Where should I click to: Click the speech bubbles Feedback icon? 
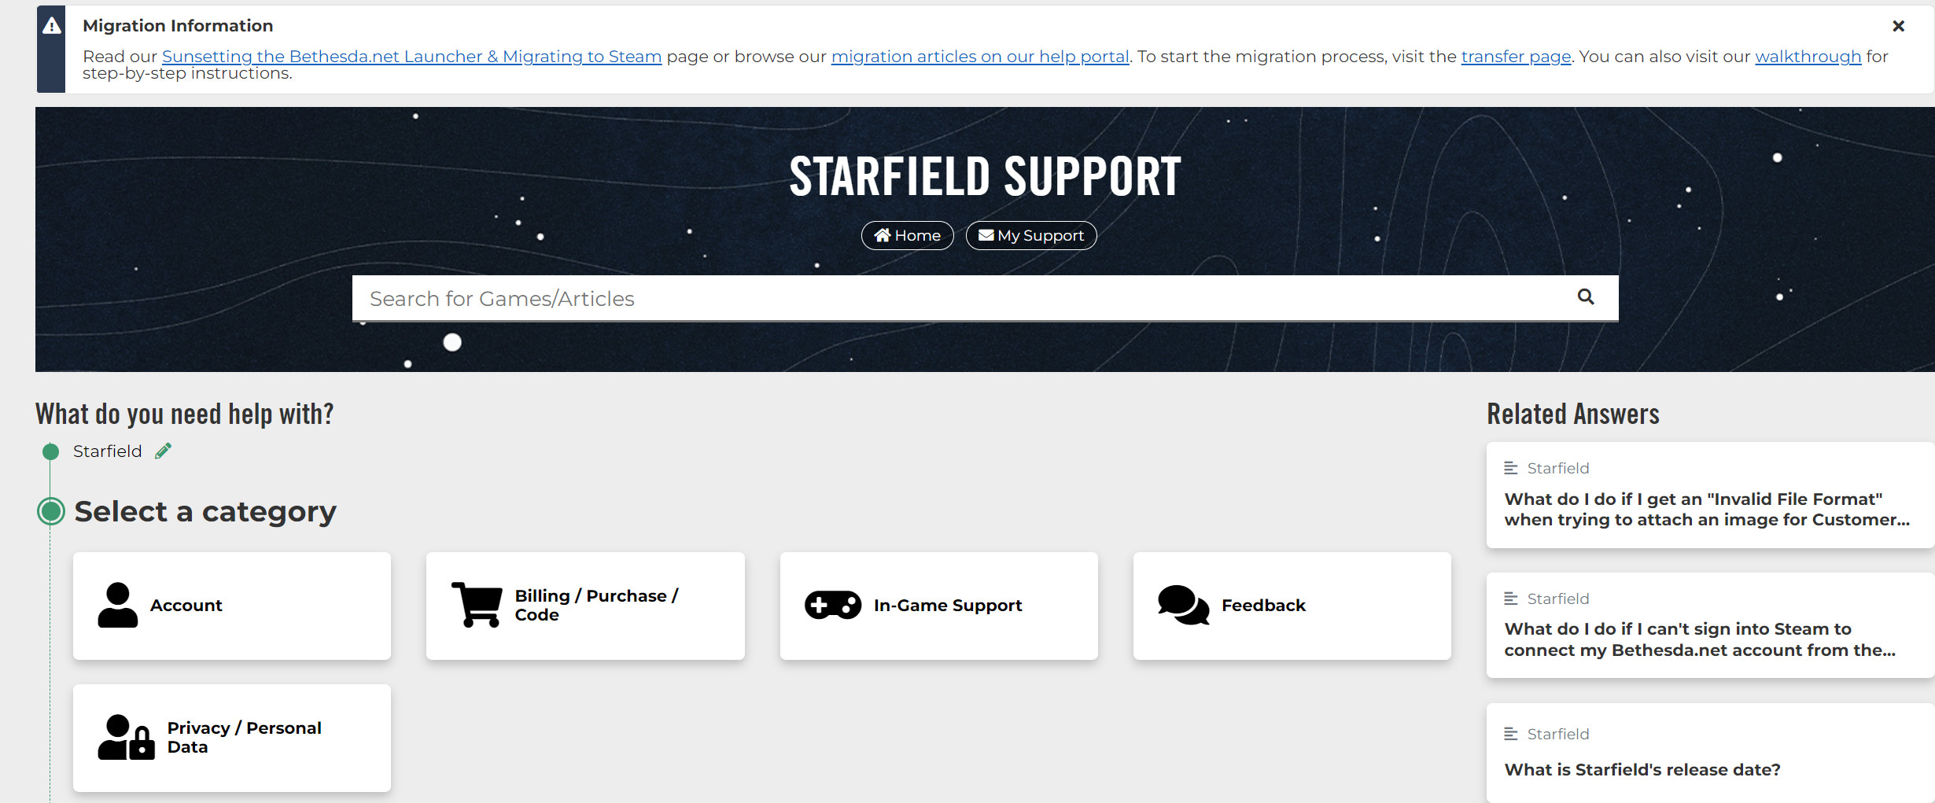pyautogui.click(x=1182, y=605)
